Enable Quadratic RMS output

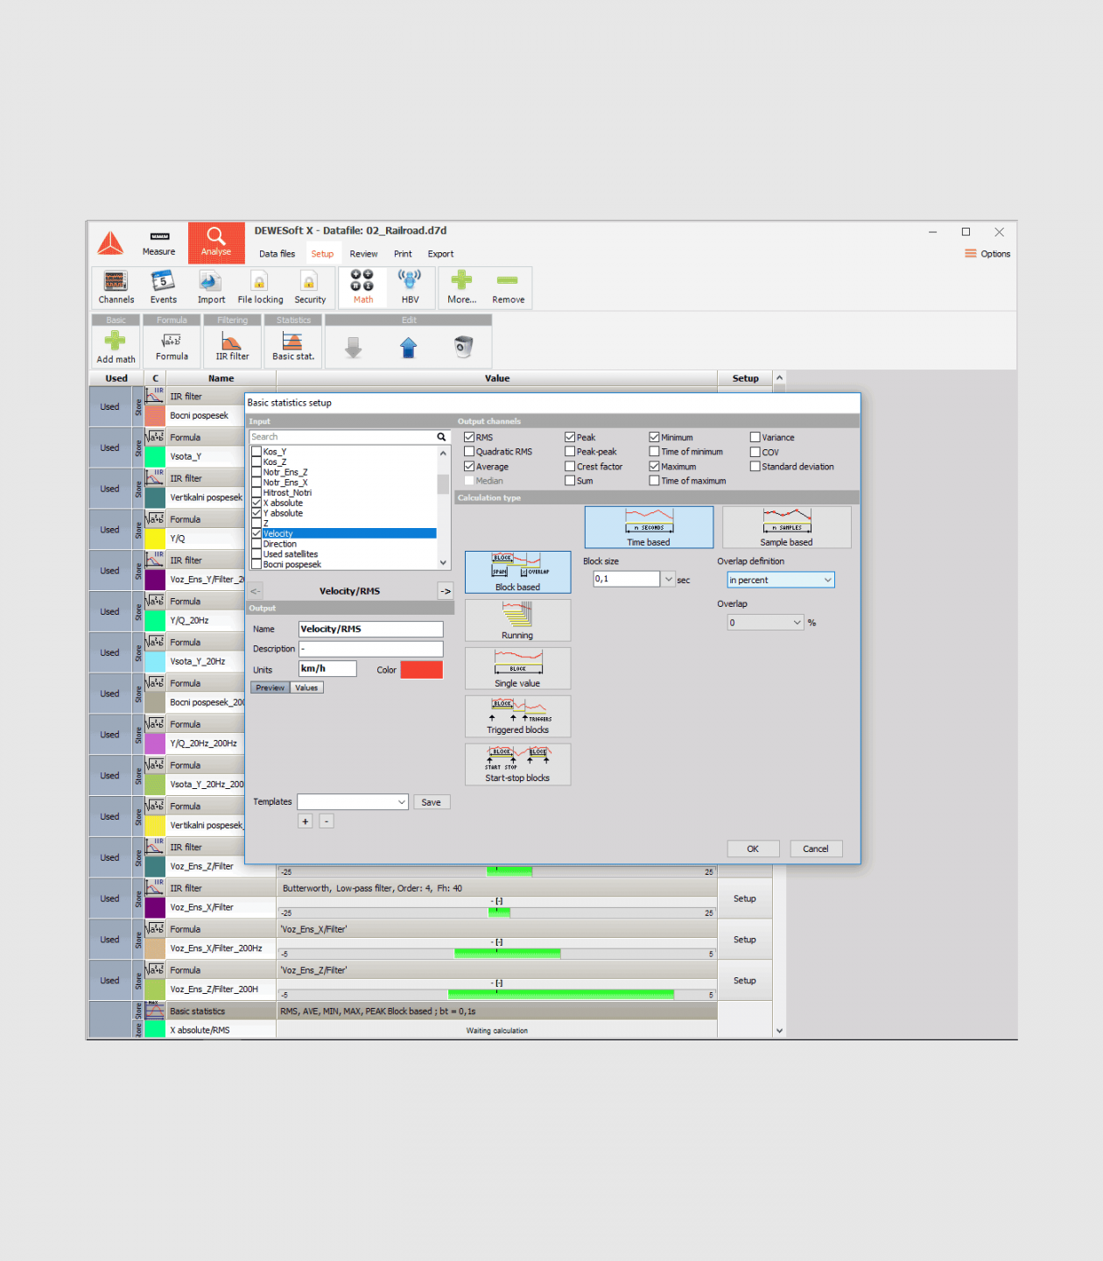[x=469, y=452]
